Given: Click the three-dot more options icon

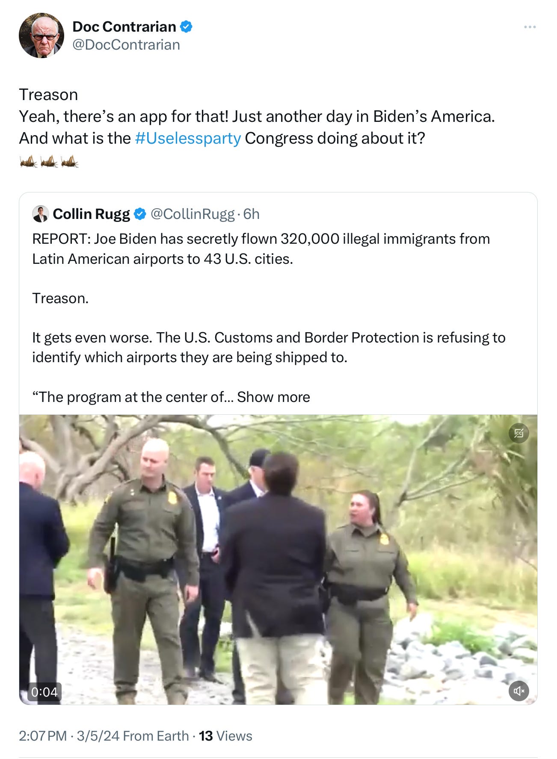Looking at the screenshot, I should pos(530,27).
